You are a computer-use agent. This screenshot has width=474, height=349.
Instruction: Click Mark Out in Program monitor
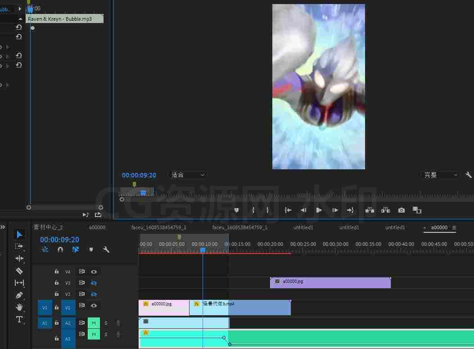point(267,210)
